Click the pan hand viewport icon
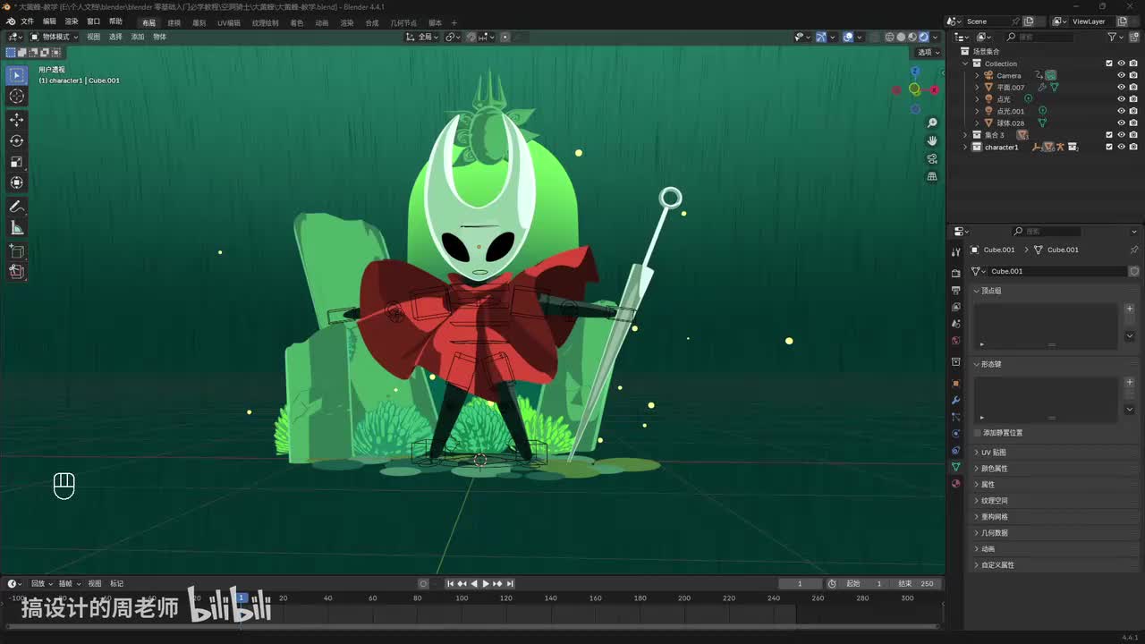The width and height of the screenshot is (1145, 644). pyautogui.click(x=932, y=140)
